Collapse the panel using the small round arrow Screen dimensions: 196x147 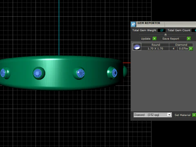pyautogui.click(x=165, y=34)
